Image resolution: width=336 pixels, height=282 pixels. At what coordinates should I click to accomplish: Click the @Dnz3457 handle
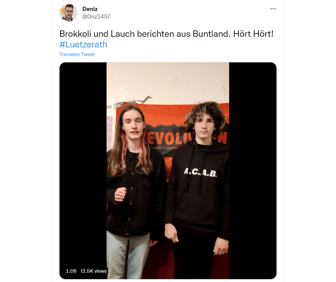96,17
